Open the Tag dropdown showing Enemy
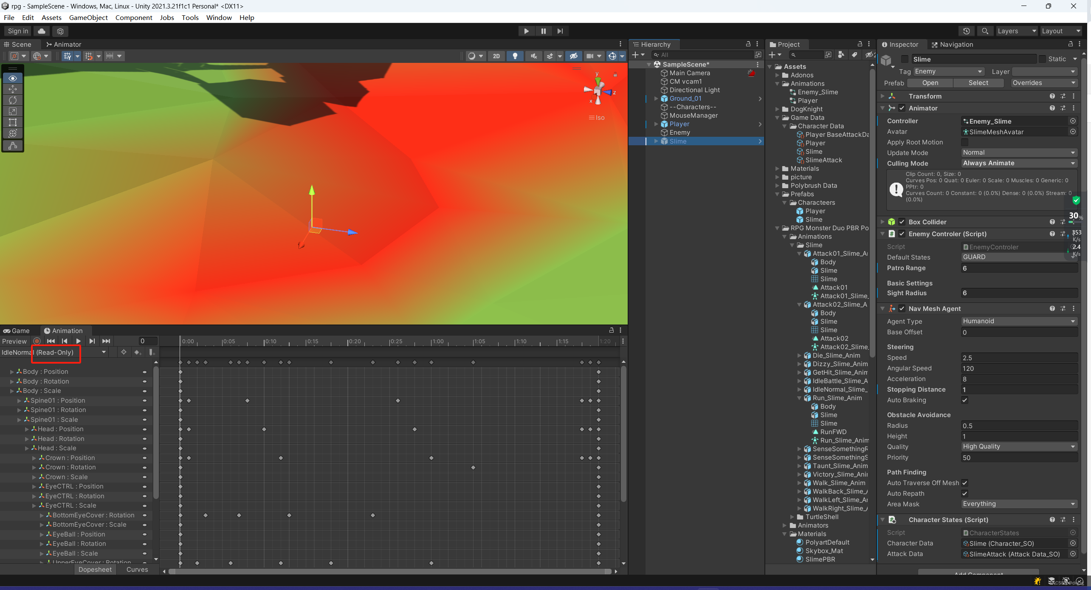The height and width of the screenshot is (590, 1091). (x=948, y=71)
